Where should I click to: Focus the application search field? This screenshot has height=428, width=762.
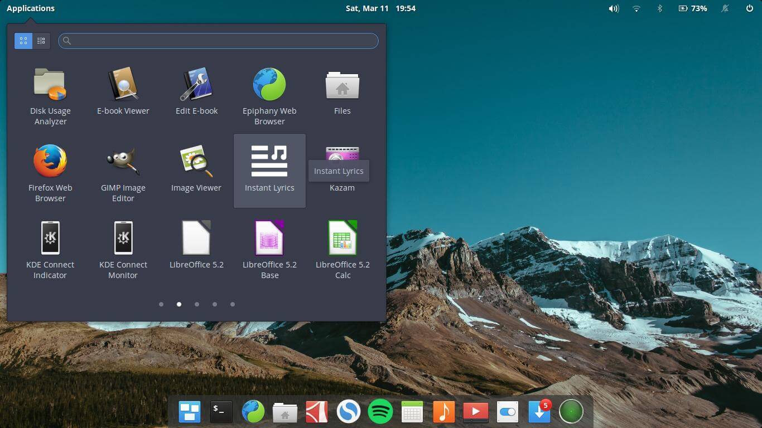click(x=218, y=41)
